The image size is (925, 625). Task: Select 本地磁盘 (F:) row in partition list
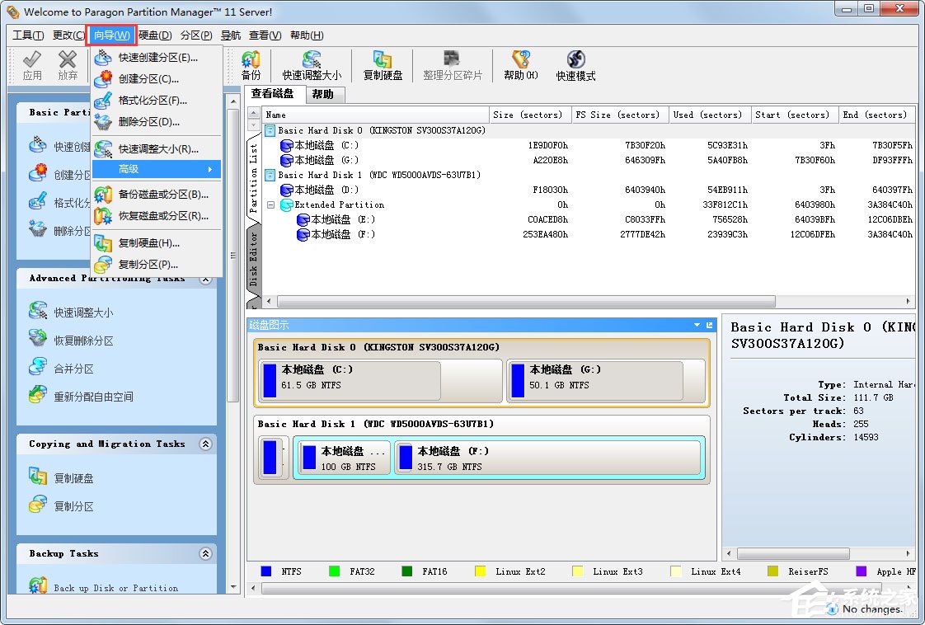click(x=589, y=234)
